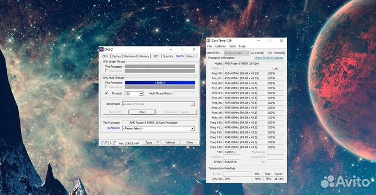Click the Power value 157.8W

tap(279, 179)
